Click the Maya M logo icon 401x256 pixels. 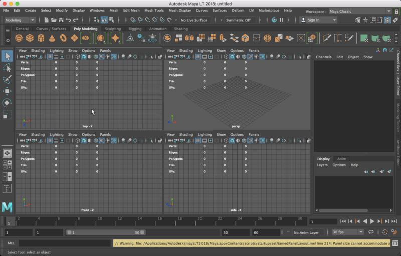[x=7, y=207]
